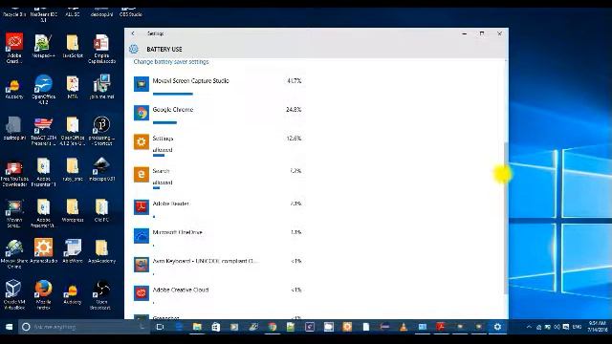Open the Oracle VM VirtualBox shortcut
This screenshot has width=612, height=344.
(x=14, y=295)
